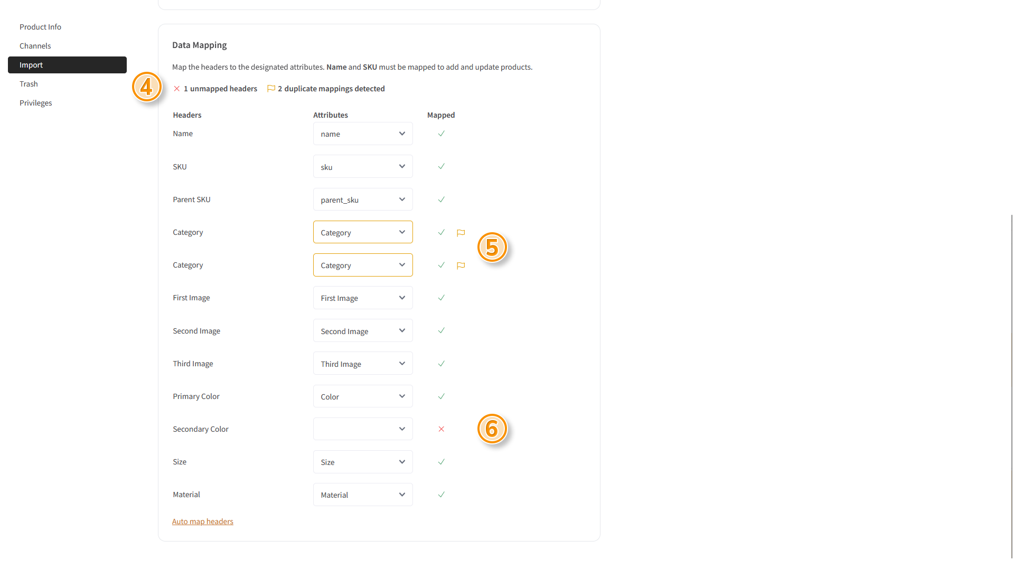Click the page vertical scrollbar

pyautogui.click(x=1011, y=385)
